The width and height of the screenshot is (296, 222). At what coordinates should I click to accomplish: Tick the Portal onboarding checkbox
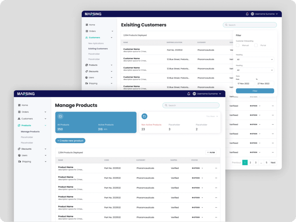coord(256,45)
